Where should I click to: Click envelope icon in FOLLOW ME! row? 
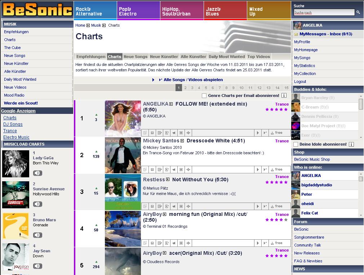(x=152, y=133)
